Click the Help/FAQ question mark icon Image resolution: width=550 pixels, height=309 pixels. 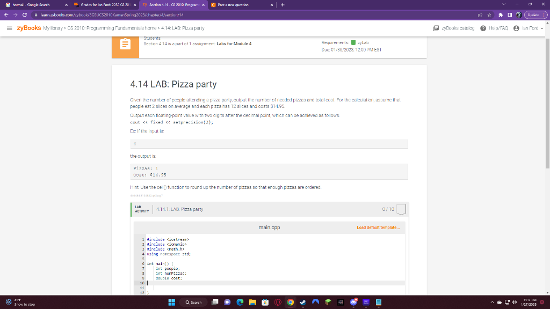click(483, 28)
